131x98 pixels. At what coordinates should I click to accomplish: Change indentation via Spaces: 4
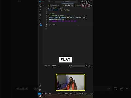coord(61,94)
